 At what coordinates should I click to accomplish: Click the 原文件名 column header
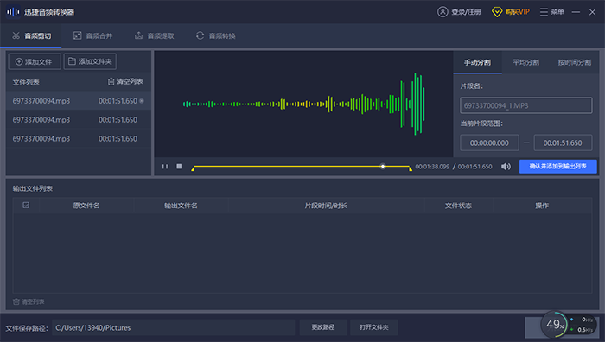(86, 206)
